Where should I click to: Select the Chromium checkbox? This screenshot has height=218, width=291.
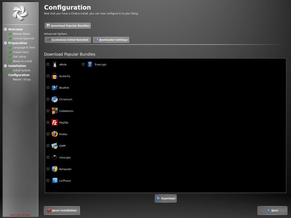48,99
